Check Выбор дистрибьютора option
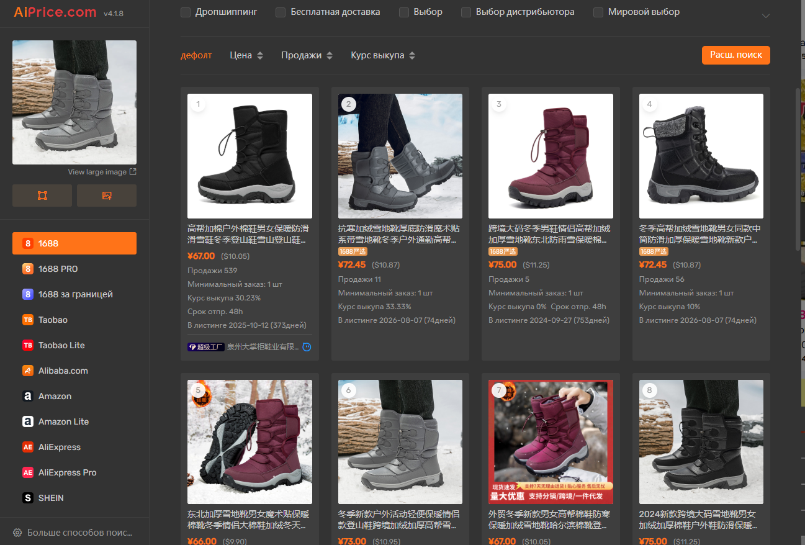Viewport: 805px width, 545px height. click(x=466, y=12)
